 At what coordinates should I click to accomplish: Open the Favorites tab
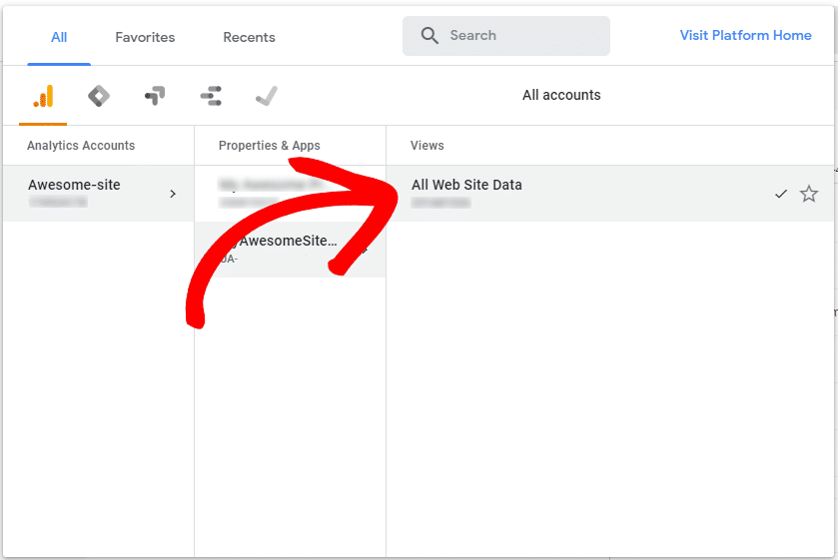point(145,37)
